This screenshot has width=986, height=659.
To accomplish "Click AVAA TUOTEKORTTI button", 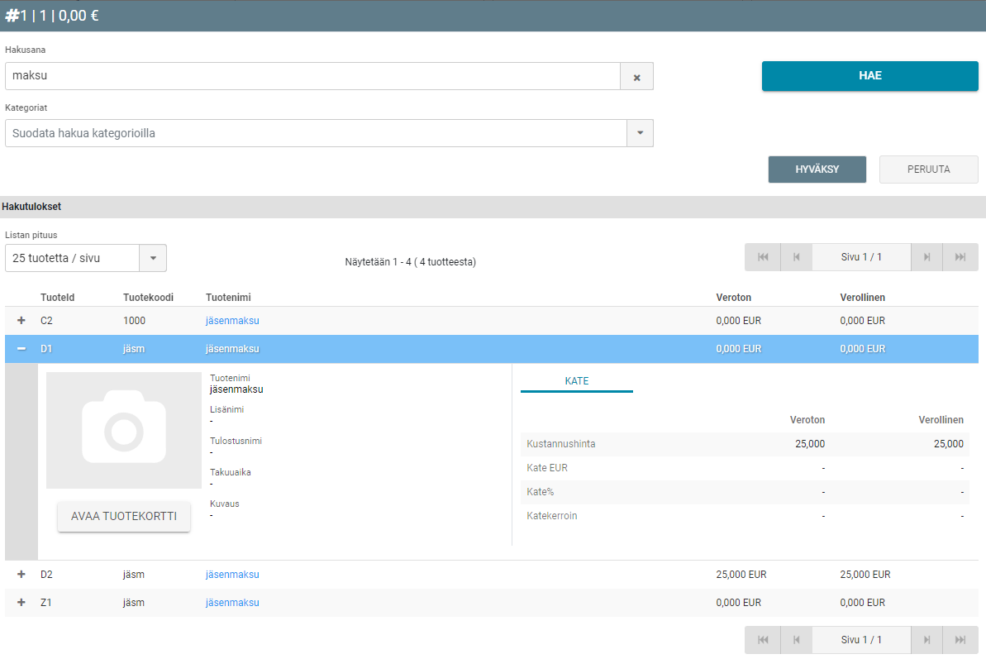I will [x=124, y=516].
